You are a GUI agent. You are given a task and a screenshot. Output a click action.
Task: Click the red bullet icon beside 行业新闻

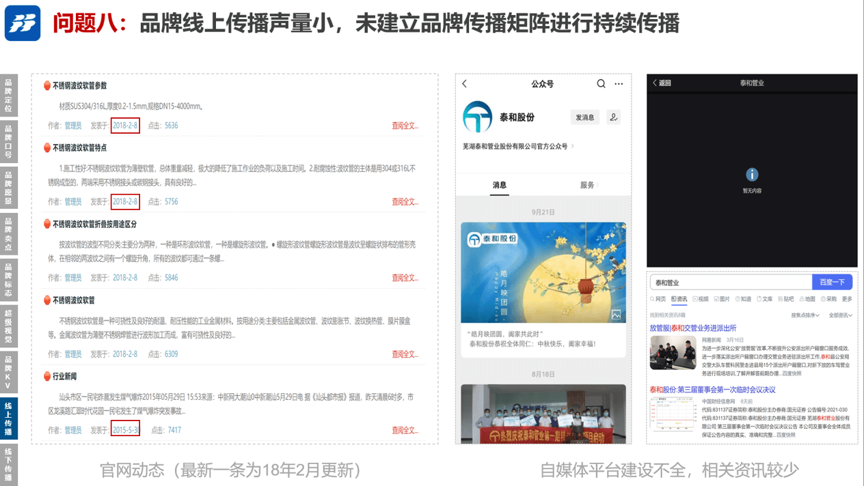47,376
